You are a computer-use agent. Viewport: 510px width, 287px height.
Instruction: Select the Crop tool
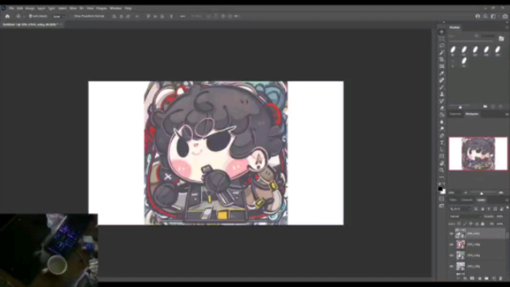coord(442,60)
